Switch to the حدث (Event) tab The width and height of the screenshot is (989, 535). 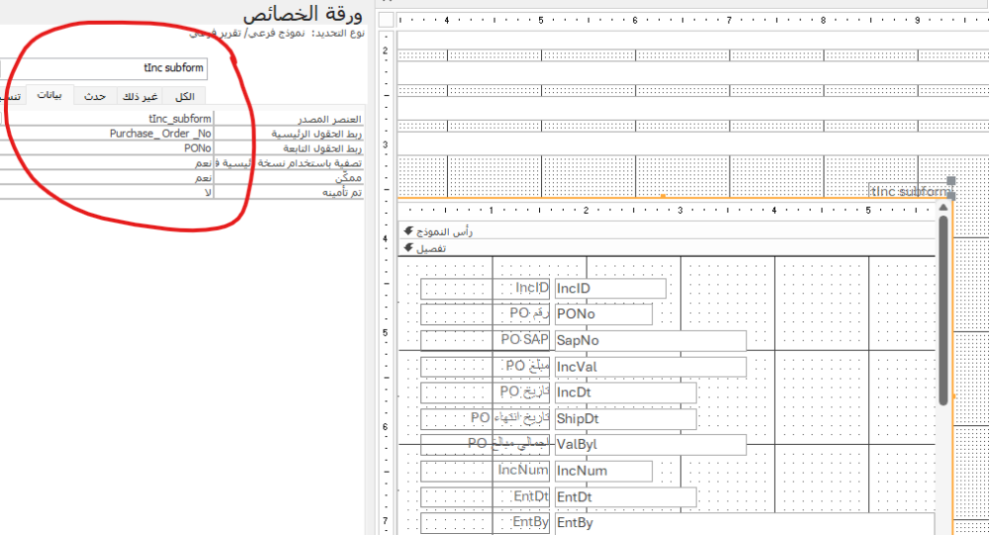pyautogui.click(x=95, y=96)
